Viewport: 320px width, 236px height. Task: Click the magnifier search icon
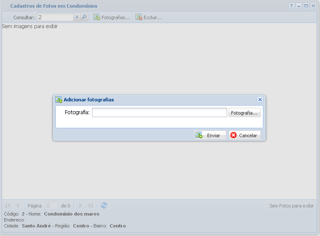click(84, 17)
